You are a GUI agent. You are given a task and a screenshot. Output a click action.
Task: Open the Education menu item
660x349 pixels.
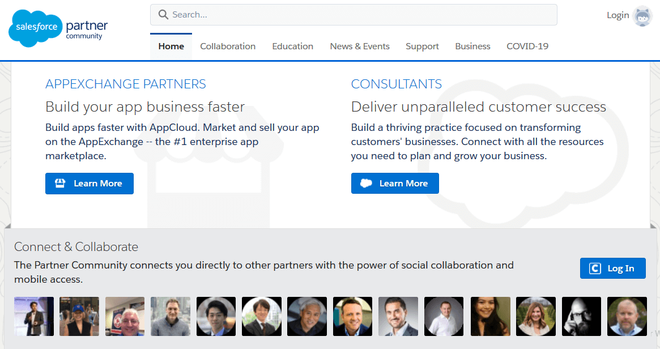click(292, 46)
